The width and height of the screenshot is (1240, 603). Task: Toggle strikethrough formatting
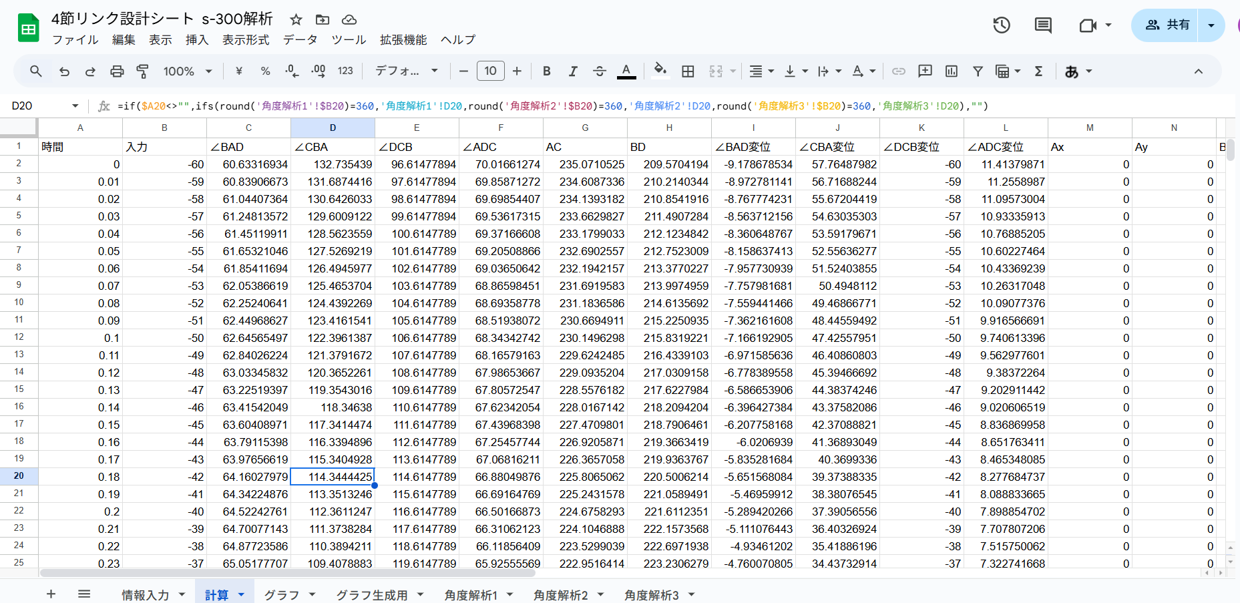[600, 71]
